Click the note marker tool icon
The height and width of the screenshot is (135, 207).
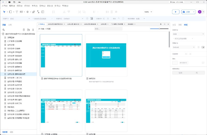click(43, 12)
